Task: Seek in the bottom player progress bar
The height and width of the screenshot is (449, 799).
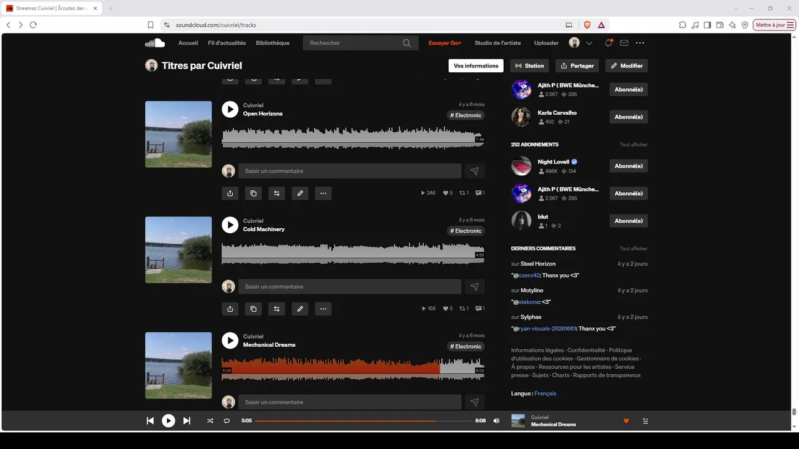Action: (363, 421)
